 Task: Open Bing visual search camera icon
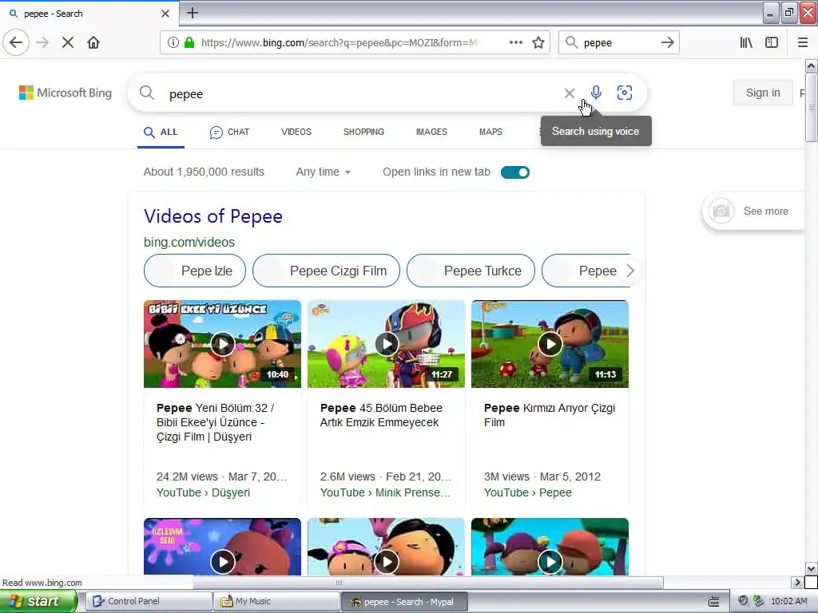click(x=625, y=93)
